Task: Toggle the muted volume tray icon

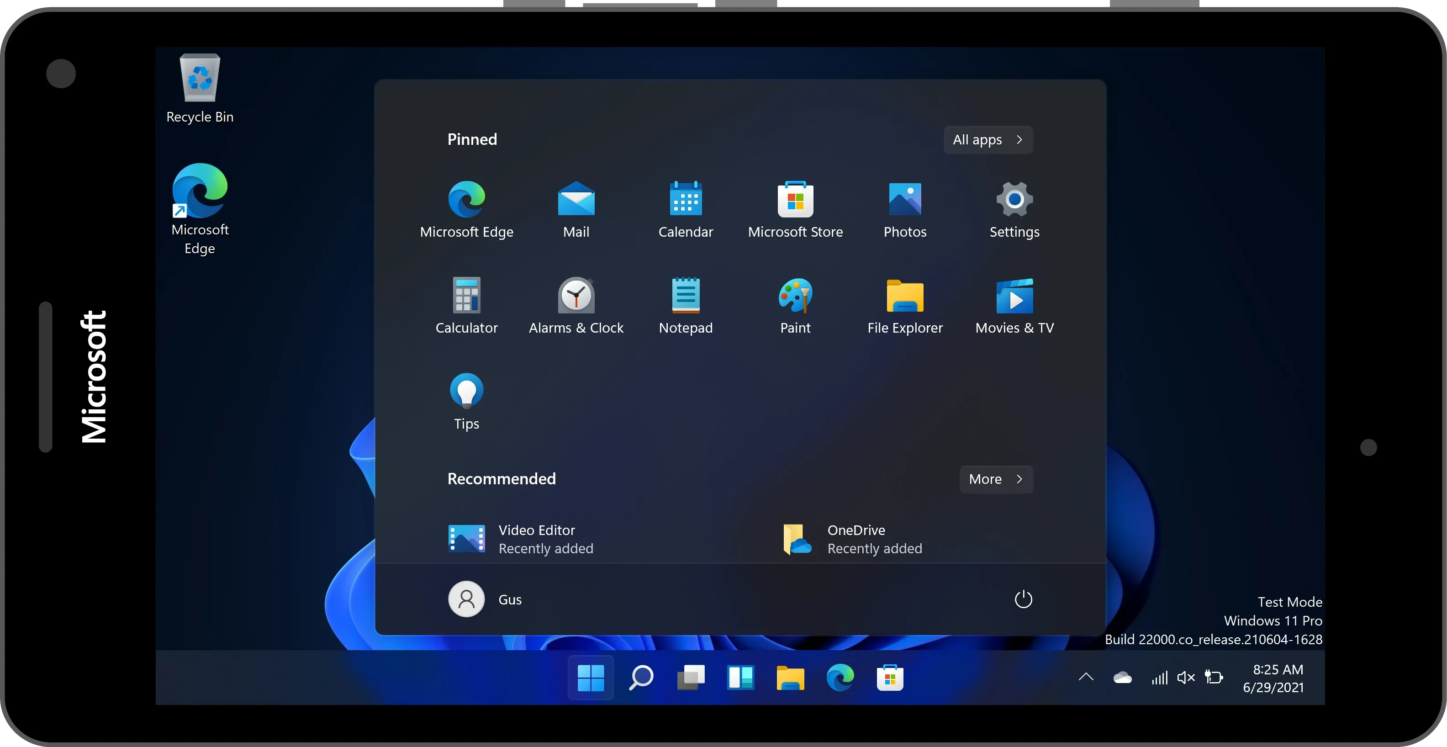Action: pyautogui.click(x=1185, y=678)
